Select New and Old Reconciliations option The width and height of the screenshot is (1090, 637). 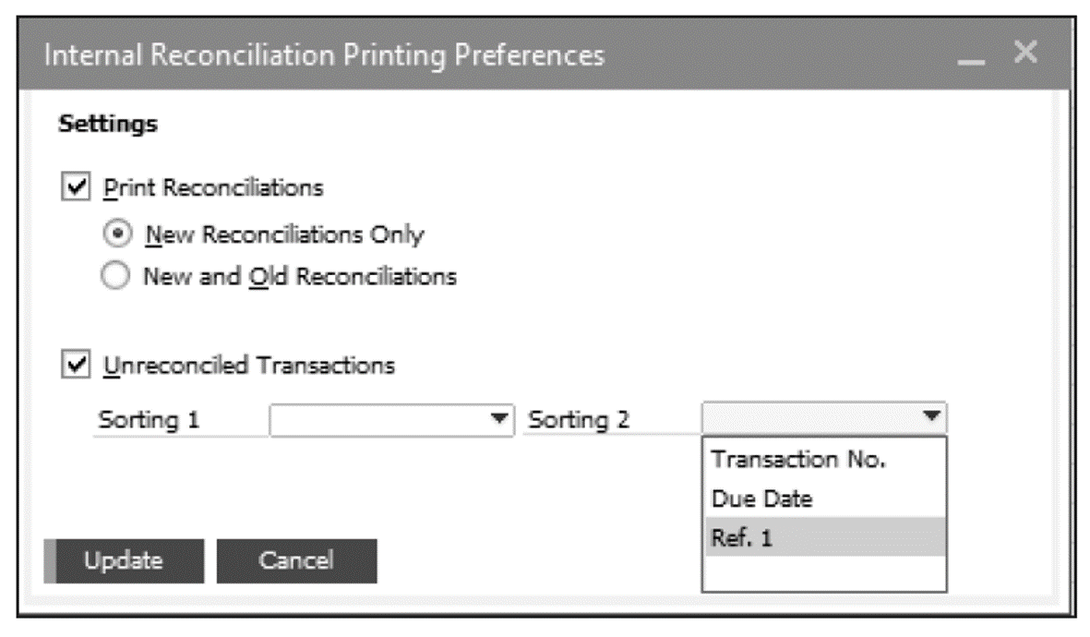point(116,272)
